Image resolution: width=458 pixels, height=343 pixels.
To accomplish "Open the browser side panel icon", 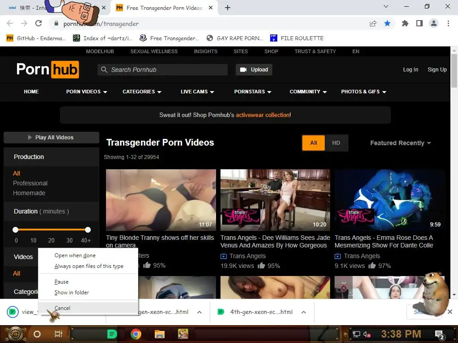I will (x=420, y=23).
